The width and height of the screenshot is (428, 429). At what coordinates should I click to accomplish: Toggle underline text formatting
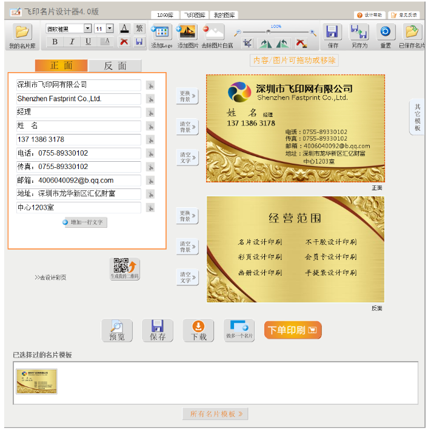click(x=89, y=42)
